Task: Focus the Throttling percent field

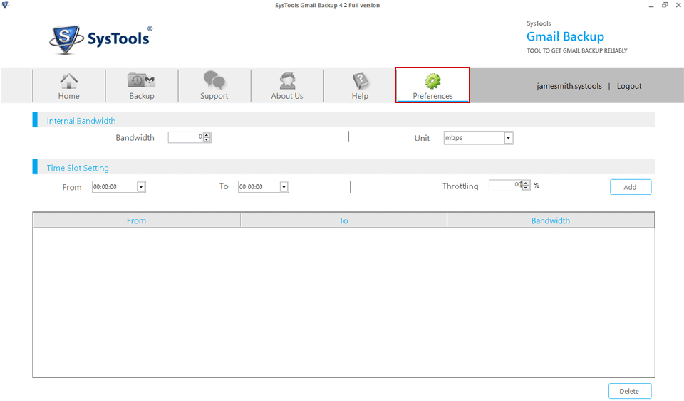Action: pos(506,185)
